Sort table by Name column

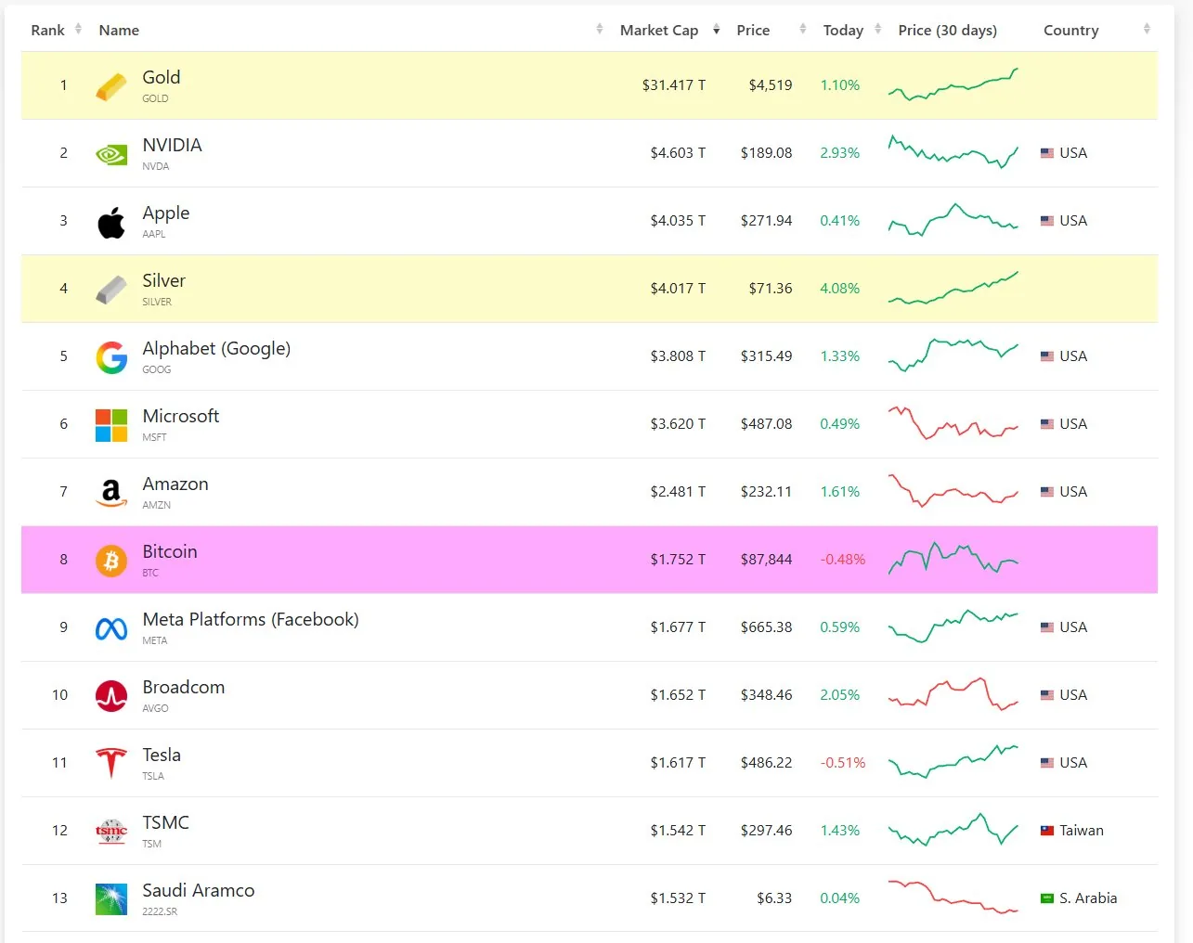[119, 30]
